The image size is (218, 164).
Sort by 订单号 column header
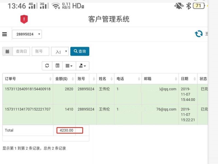click(28, 79)
